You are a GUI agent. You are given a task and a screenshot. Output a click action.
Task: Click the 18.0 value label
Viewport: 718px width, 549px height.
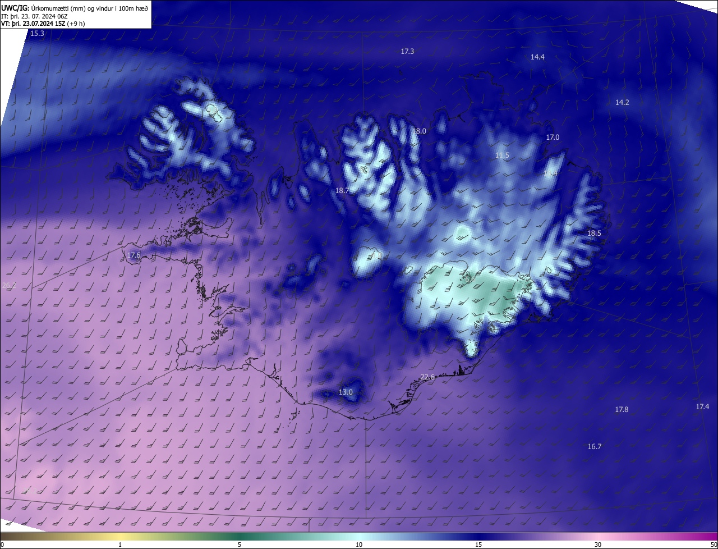point(420,131)
